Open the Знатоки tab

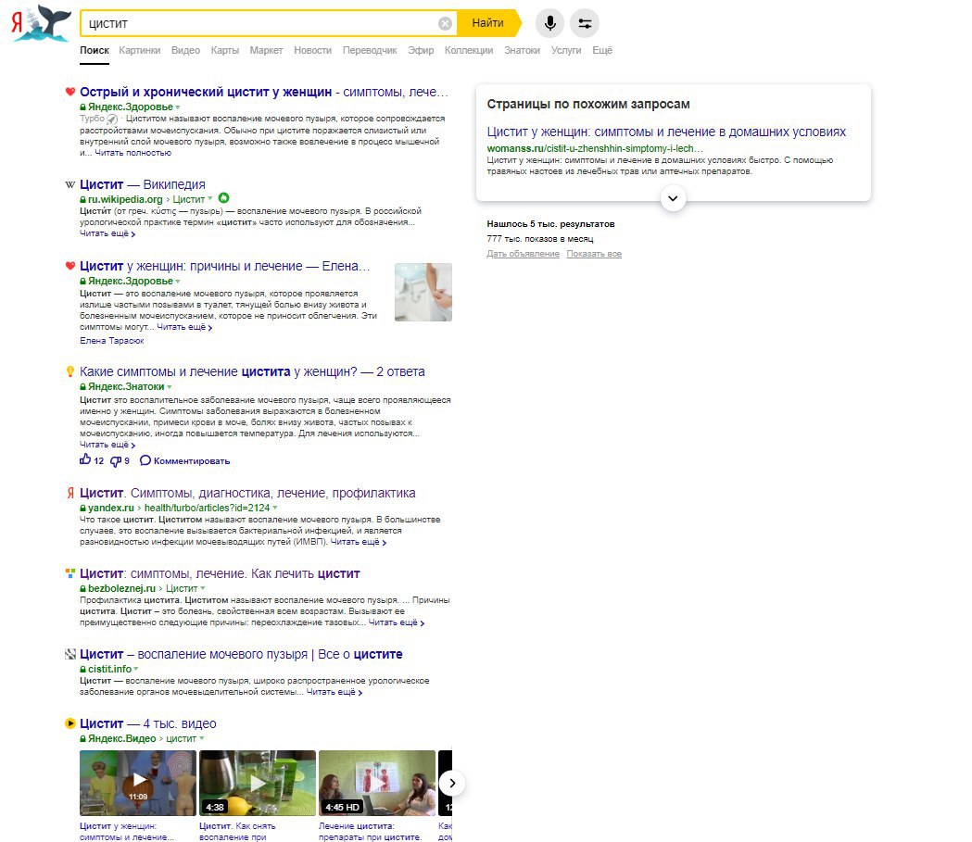point(522,50)
